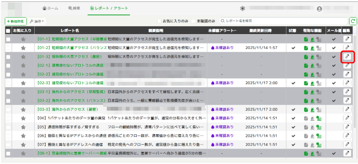Click the star in the 【07】 row

23,145
